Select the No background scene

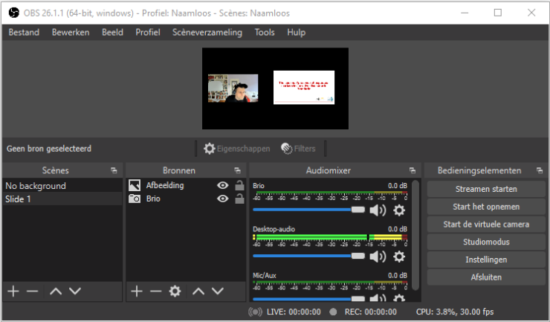[x=62, y=186]
